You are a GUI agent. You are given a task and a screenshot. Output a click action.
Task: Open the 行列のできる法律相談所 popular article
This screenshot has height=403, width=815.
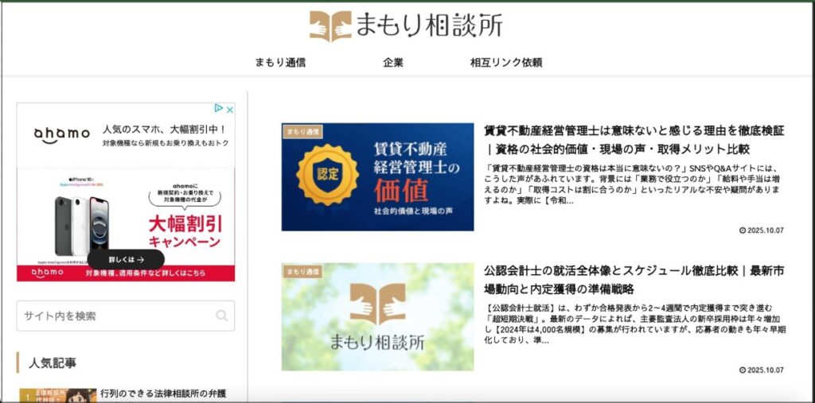click(163, 393)
